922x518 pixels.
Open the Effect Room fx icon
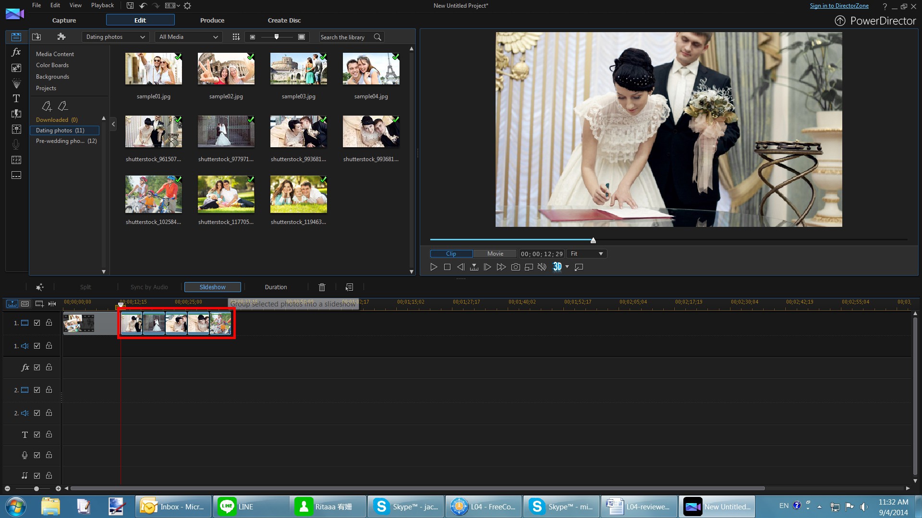click(x=16, y=52)
